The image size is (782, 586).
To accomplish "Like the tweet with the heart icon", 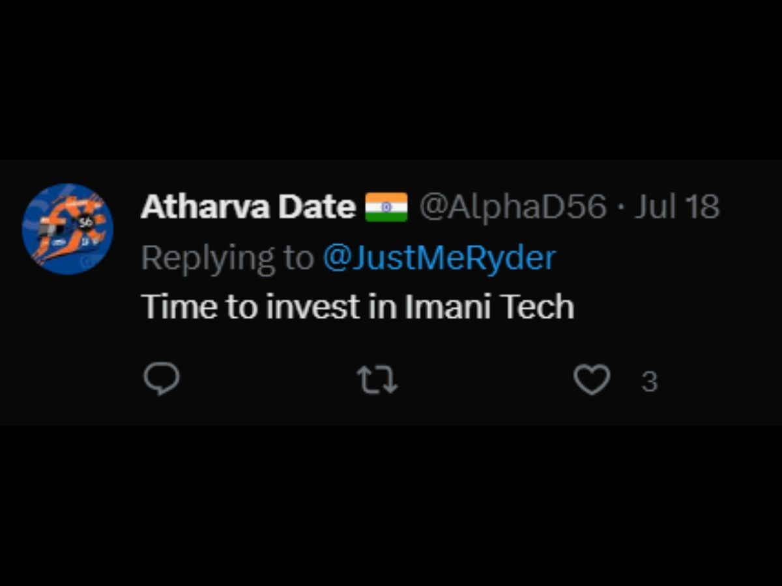I will point(591,380).
